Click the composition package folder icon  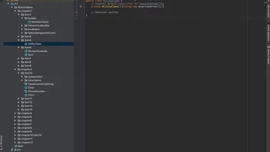pyautogui.click(x=26, y=77)
